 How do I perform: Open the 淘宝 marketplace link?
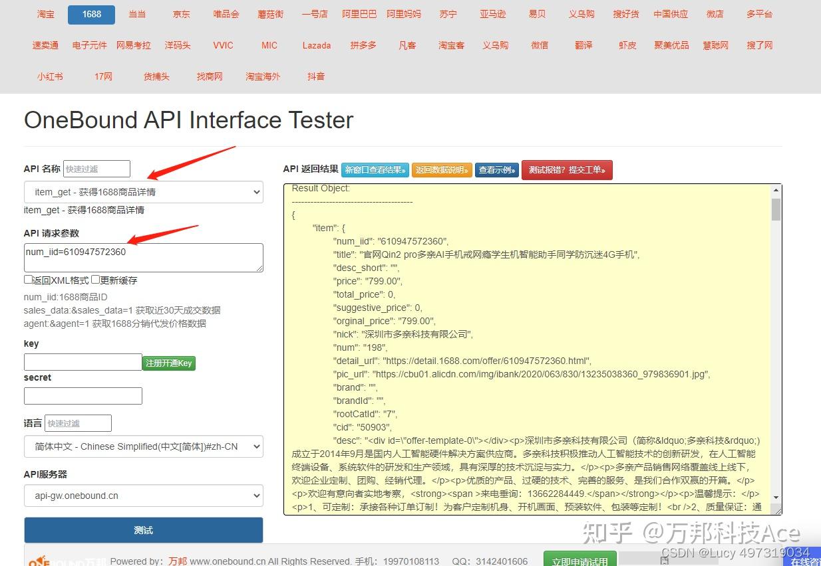coord(45,14)
